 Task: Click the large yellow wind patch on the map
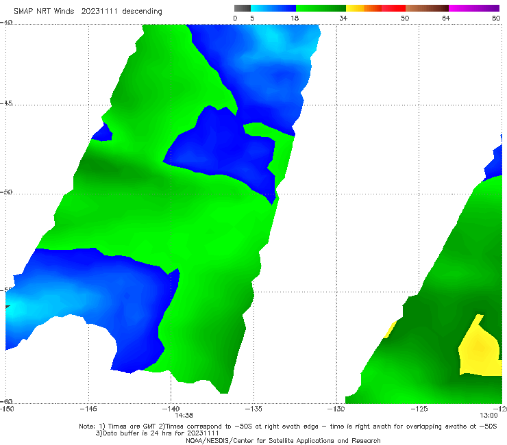pyautogui.click(x=480, y=351)
